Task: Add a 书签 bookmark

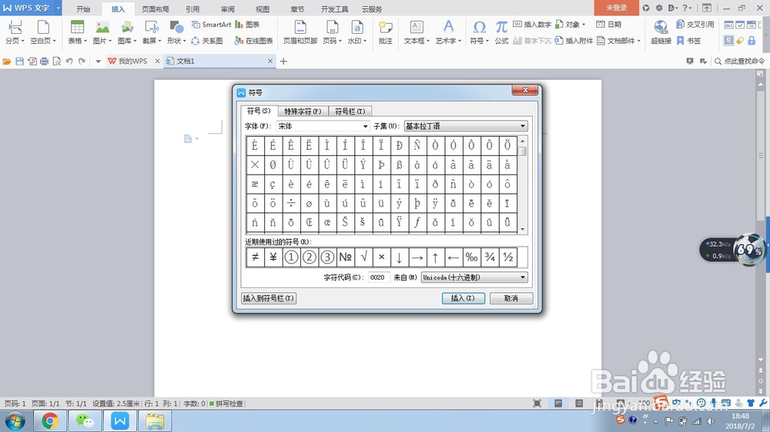Action: (x=688, y=41)
